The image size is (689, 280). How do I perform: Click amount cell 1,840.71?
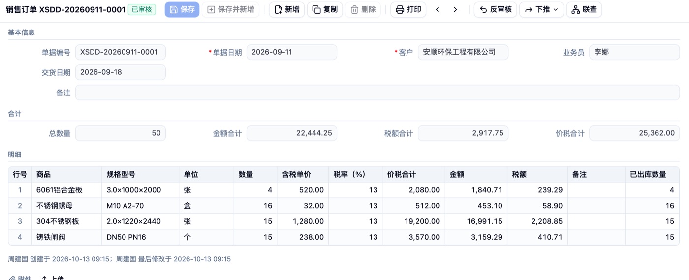(x=476, y=190)
